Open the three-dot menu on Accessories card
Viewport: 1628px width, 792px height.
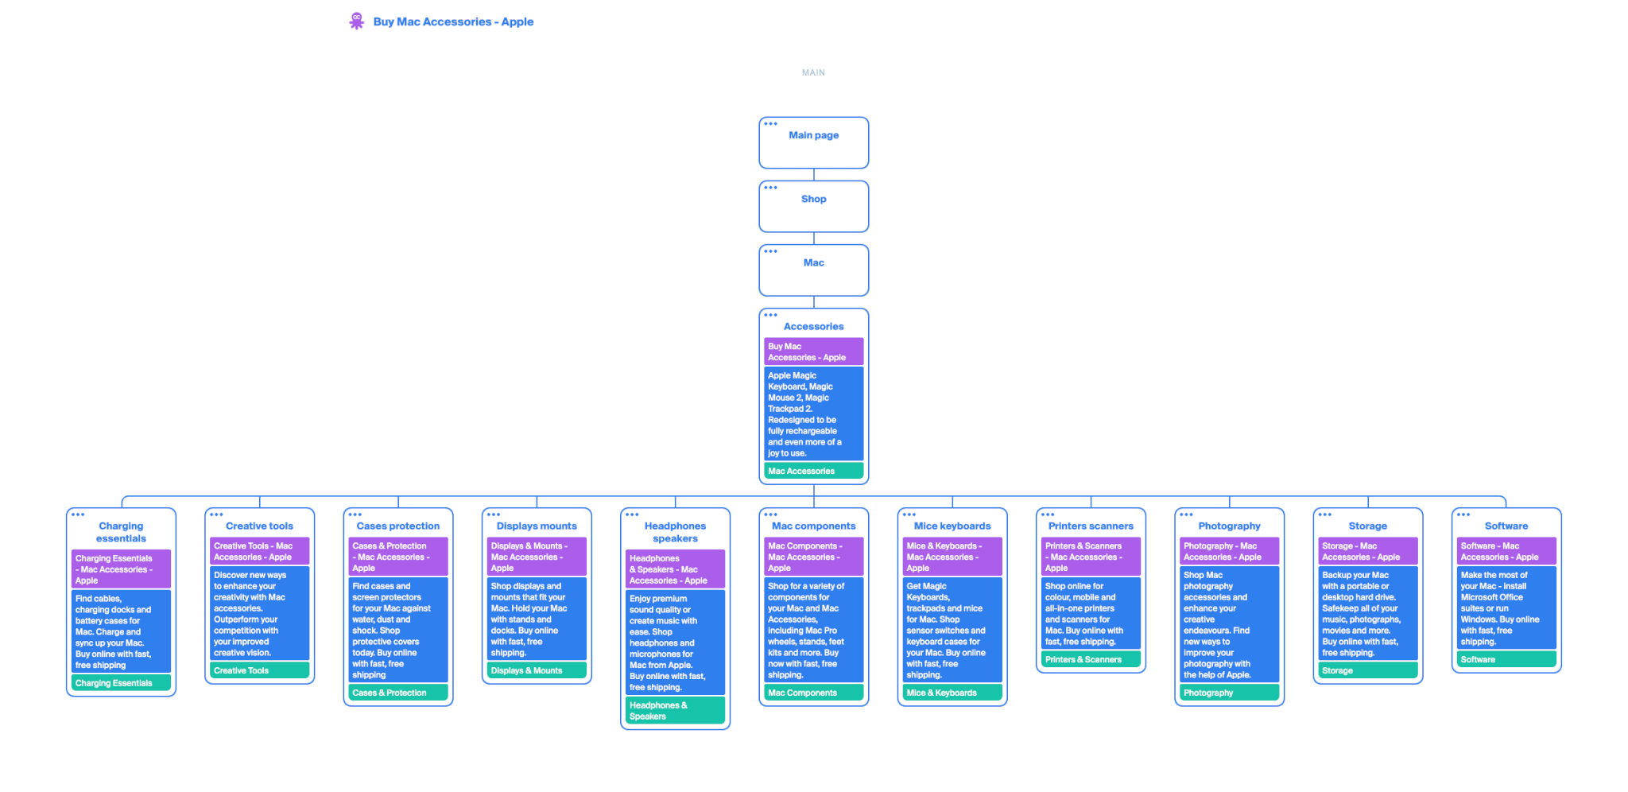coord(770,314)
